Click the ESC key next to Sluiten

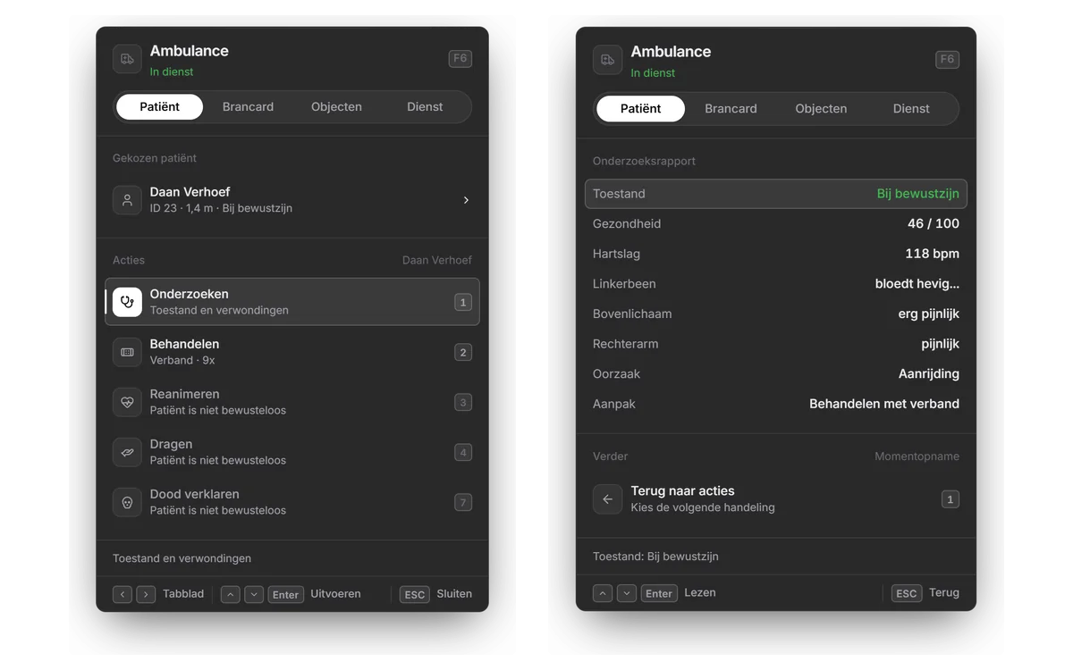pyautogui.click(x=414, y=594)
